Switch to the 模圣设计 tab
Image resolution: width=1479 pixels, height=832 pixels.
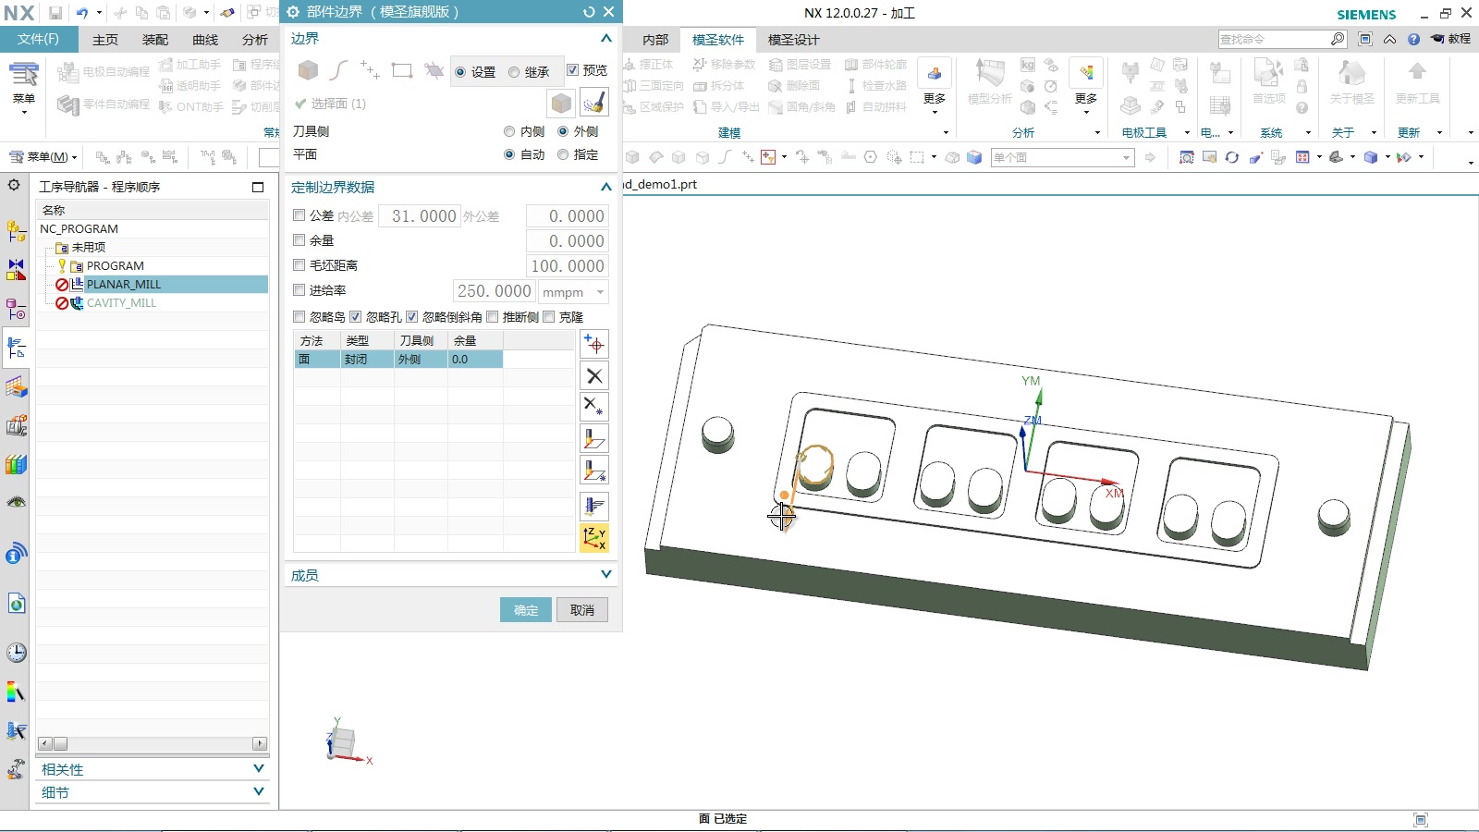[793, 40]
